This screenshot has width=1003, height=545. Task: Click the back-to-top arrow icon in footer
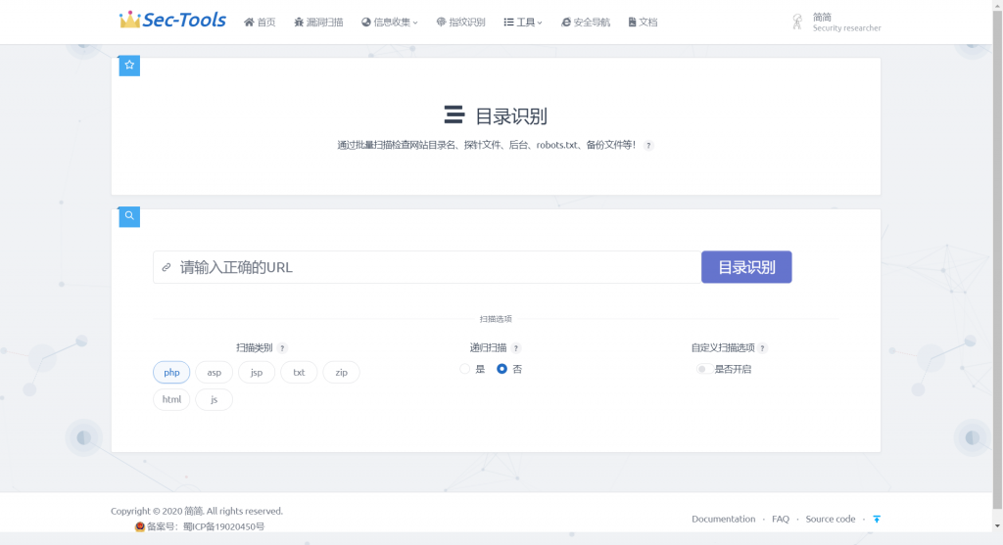tap(877, 519)
